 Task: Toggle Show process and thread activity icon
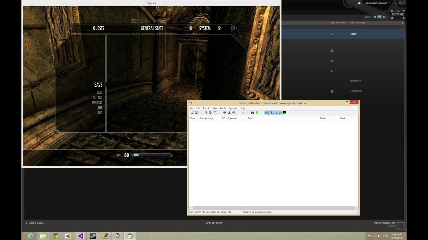click(x=280, y=113)
